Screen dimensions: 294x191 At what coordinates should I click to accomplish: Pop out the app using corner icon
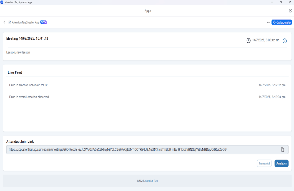tap(291, 11)
